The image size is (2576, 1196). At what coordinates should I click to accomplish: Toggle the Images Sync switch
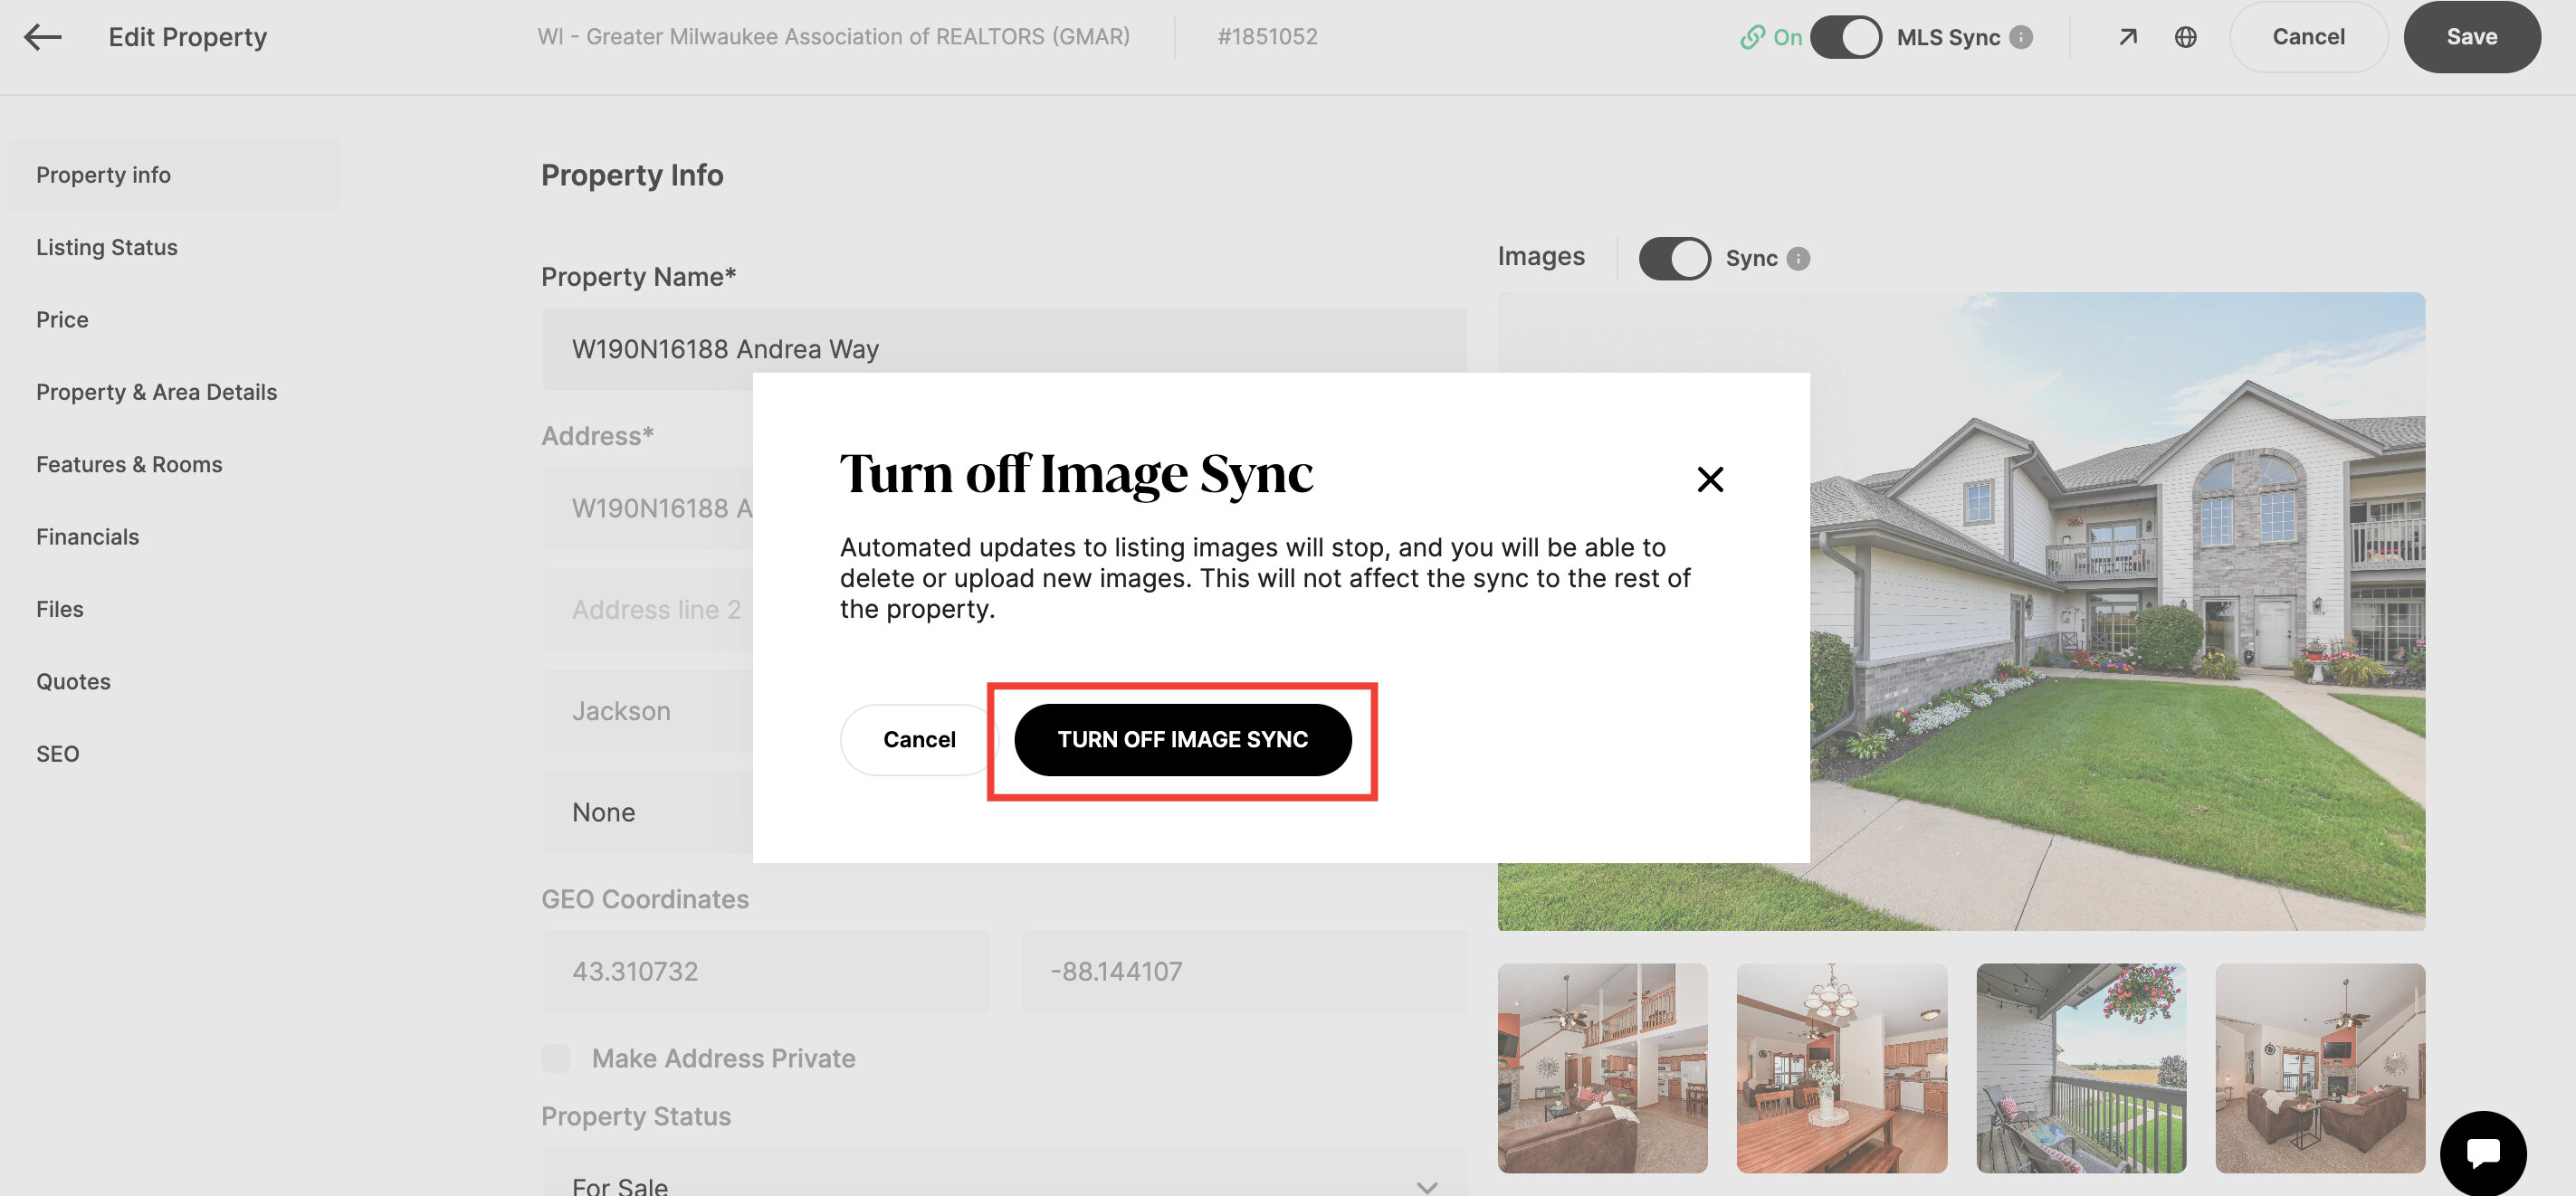(1674, 259)
